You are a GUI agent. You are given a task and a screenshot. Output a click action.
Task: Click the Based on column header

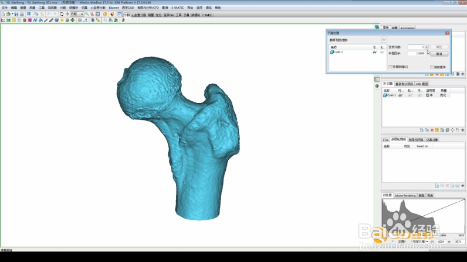point(422,146)
